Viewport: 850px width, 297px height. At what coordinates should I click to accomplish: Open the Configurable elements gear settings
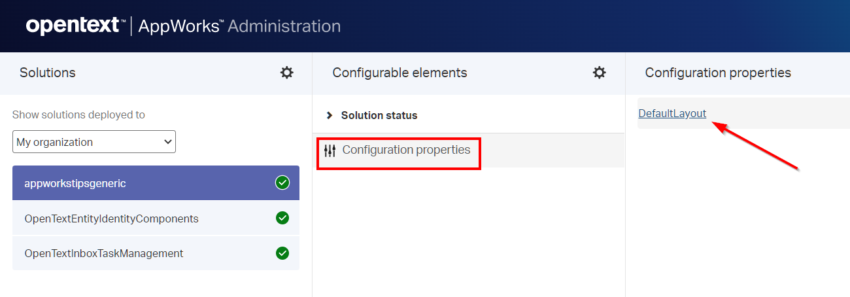[599, 73]
